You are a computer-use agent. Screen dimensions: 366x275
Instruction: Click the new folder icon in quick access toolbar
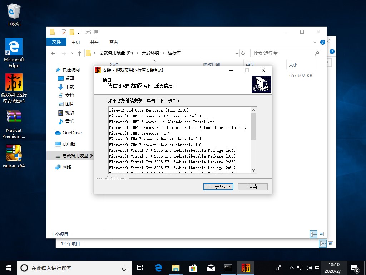coord(72,32)
